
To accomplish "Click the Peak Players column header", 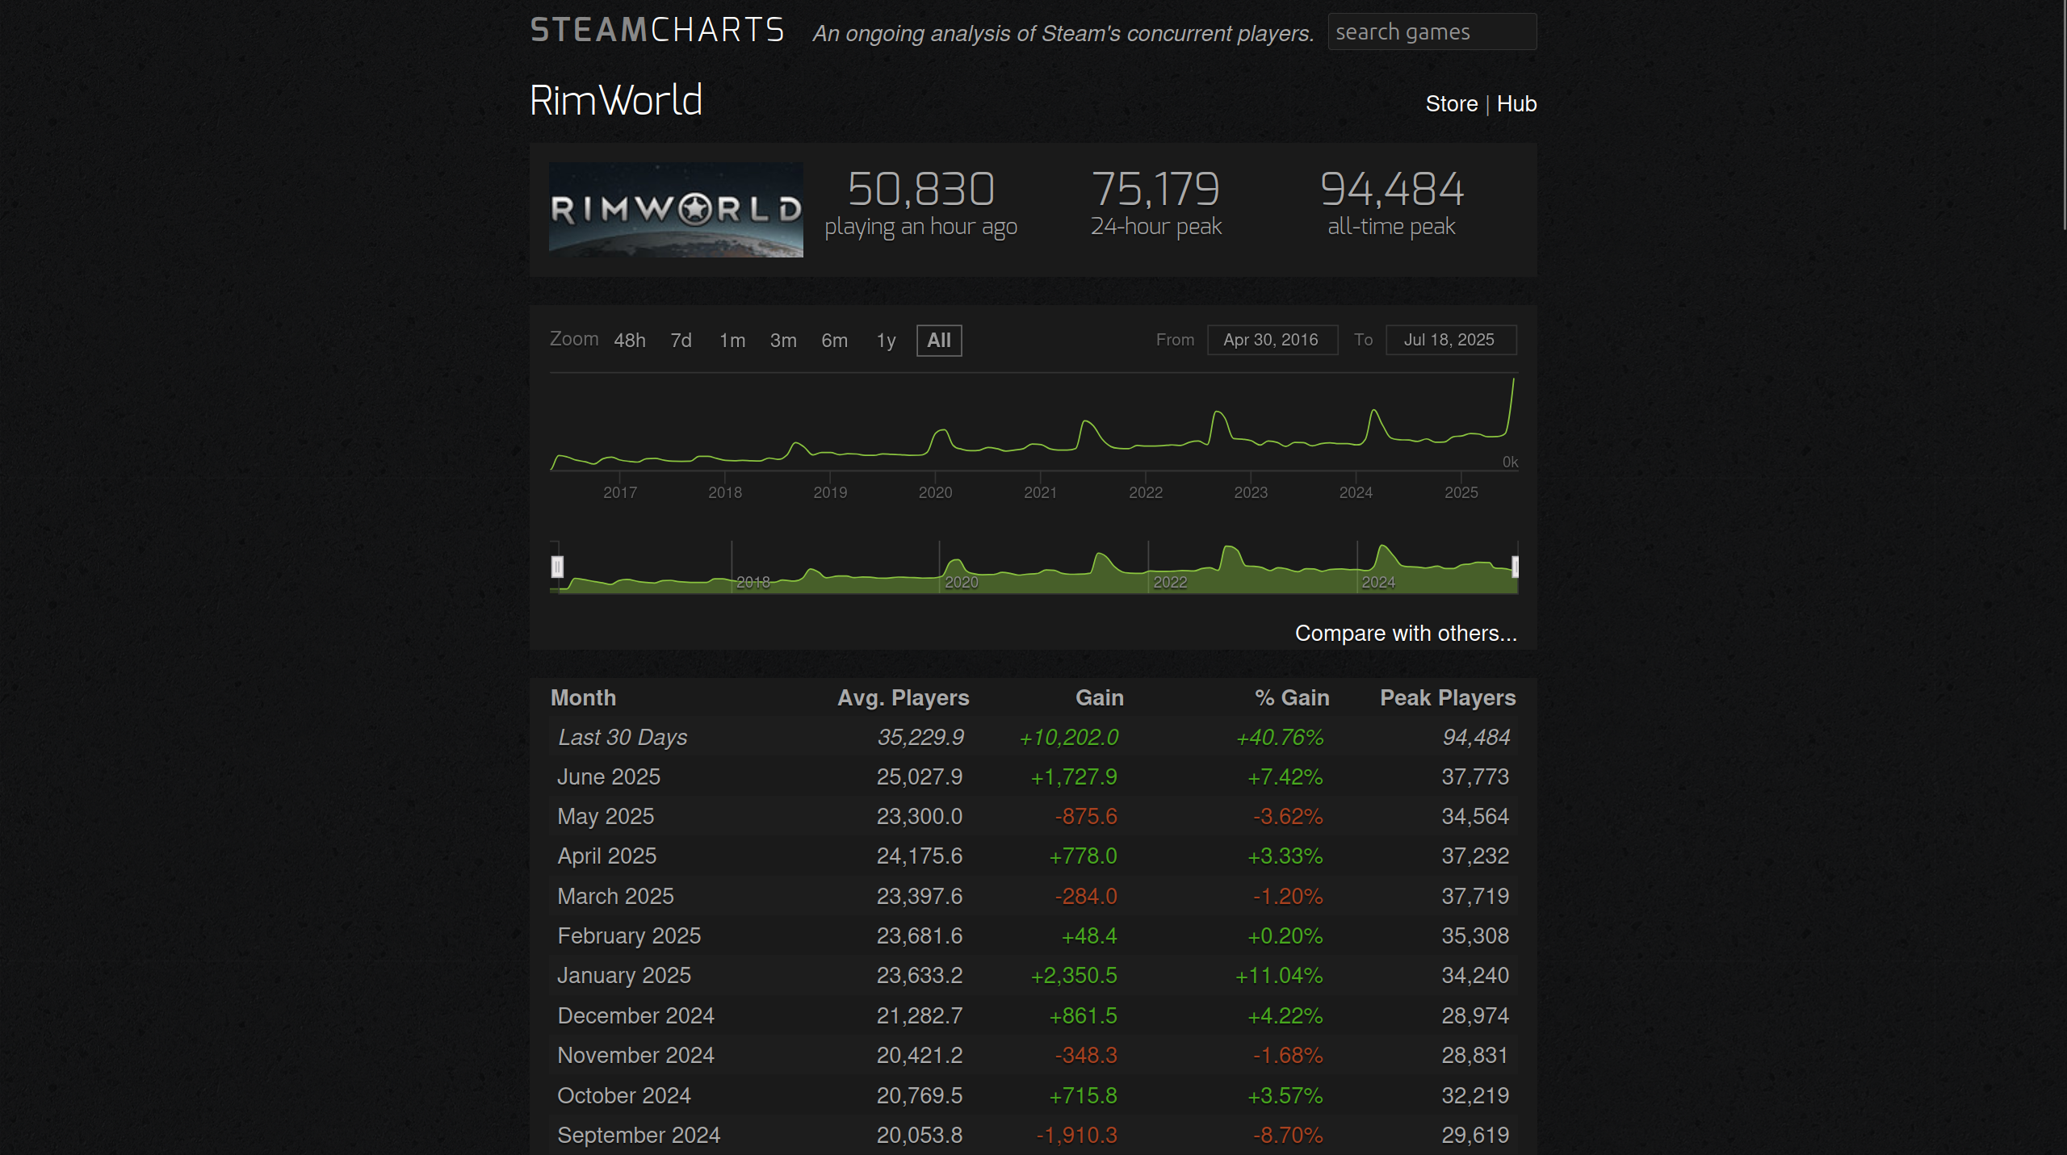I will click(x=1448, y=698).
